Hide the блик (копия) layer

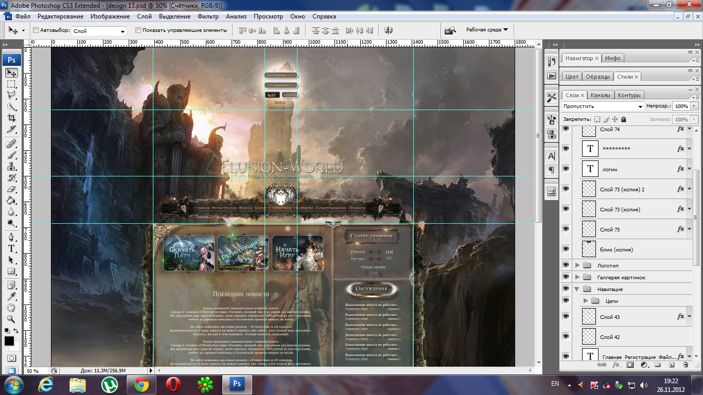(566, 249)
